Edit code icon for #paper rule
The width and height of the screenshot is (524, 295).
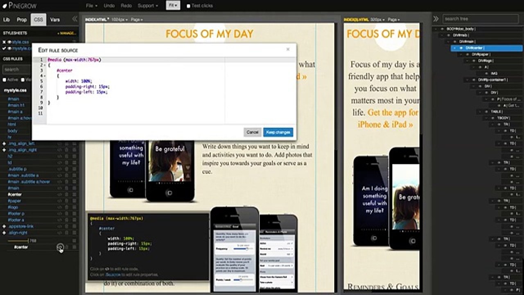pos(59,201)
